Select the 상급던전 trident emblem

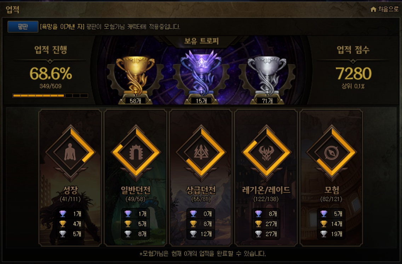point(201,152)
